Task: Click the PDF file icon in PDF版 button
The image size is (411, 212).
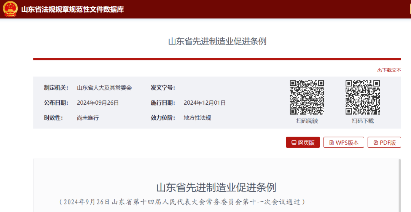Action: 376,143
